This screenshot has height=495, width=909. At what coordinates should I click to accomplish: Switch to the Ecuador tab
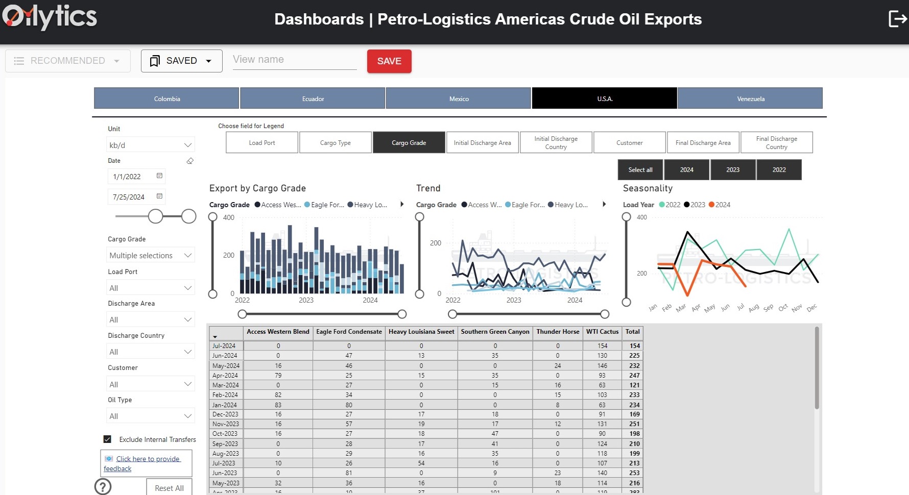coord(313,98)
